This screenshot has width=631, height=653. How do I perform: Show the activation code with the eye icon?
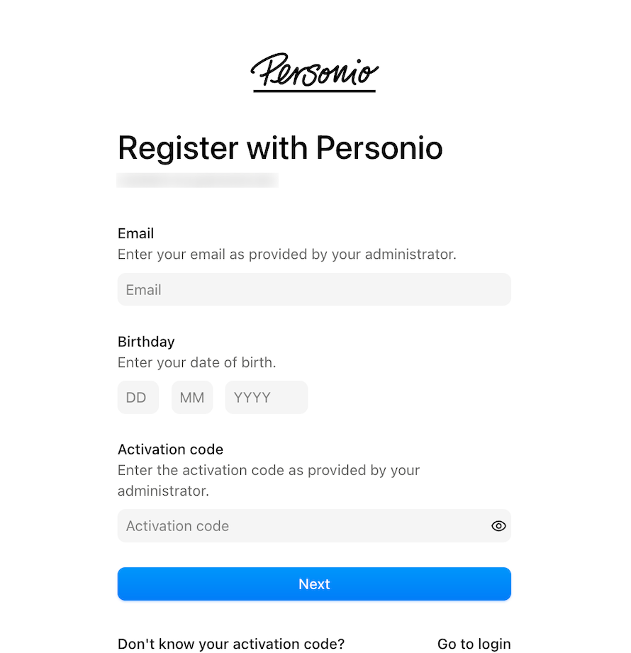(x=498, y=526)
